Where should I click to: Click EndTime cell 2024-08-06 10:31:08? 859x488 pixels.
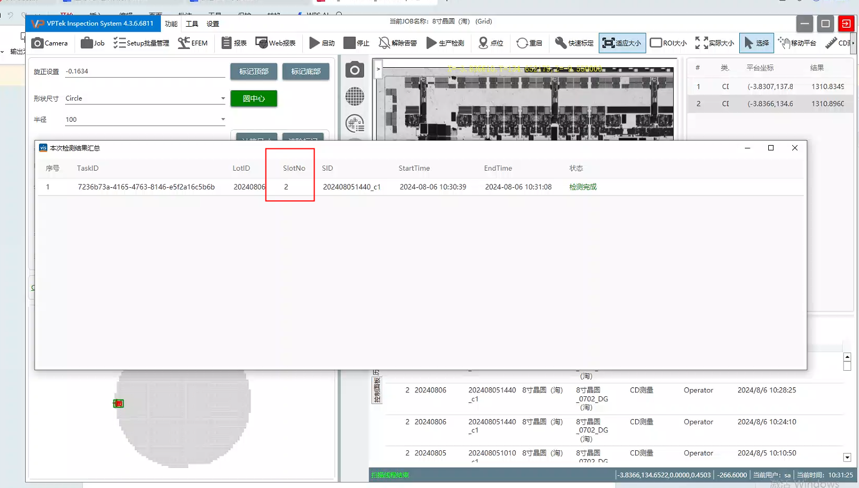pyautogui.click(x=518, y=187)
